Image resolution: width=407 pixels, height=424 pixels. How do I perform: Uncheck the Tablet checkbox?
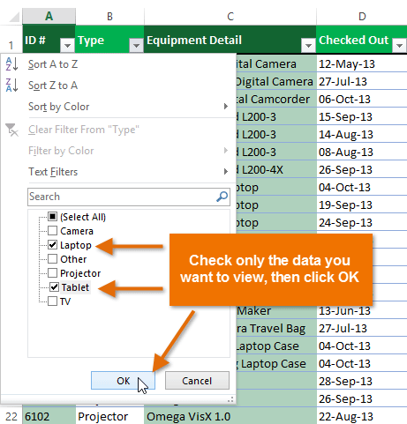point(54,287)
